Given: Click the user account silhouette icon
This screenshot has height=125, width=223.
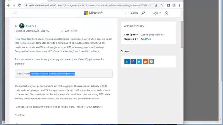Looking at the screenshot, I should pyautogui.click(x=166, y=13).
